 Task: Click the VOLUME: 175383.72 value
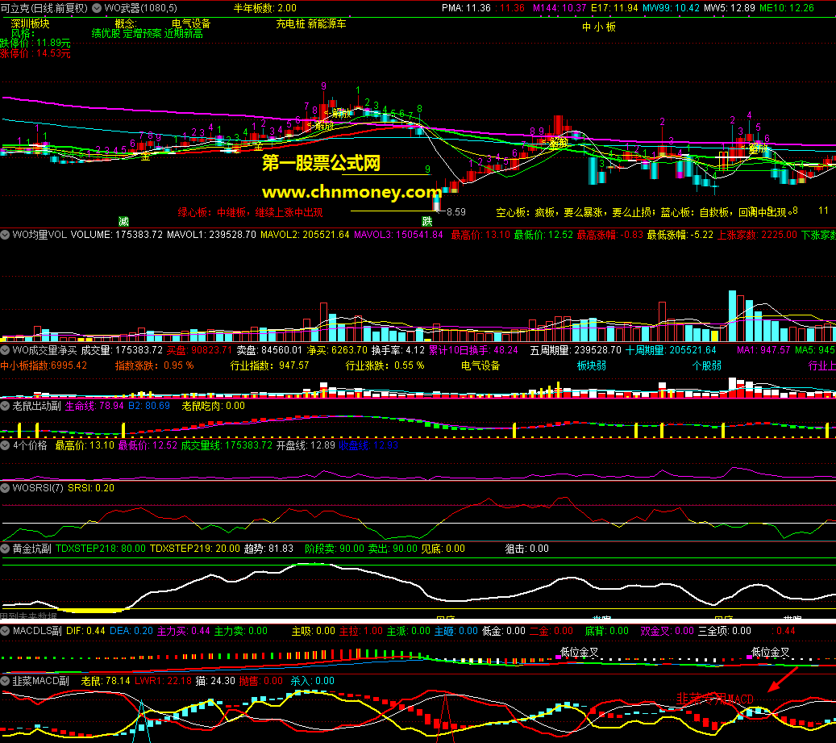click(x=116, y=235)
